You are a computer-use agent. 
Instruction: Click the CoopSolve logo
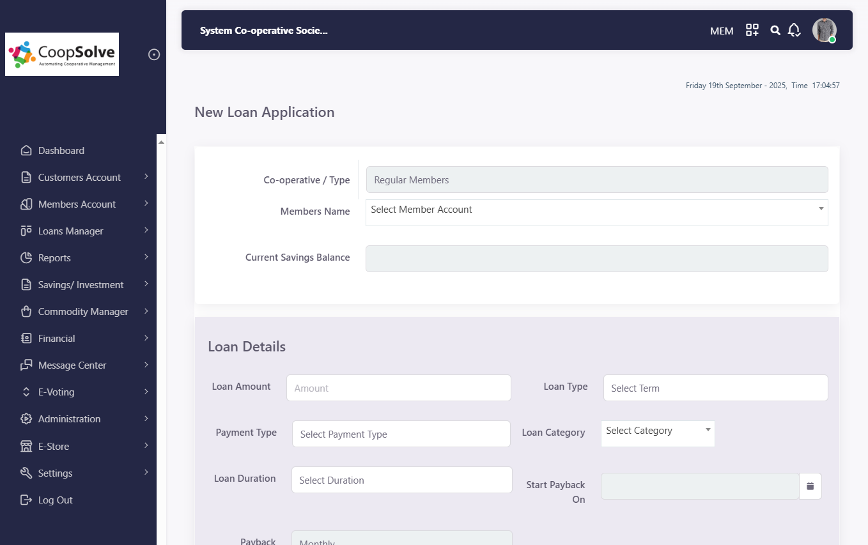pyautogui.click(x=62, y=54)
